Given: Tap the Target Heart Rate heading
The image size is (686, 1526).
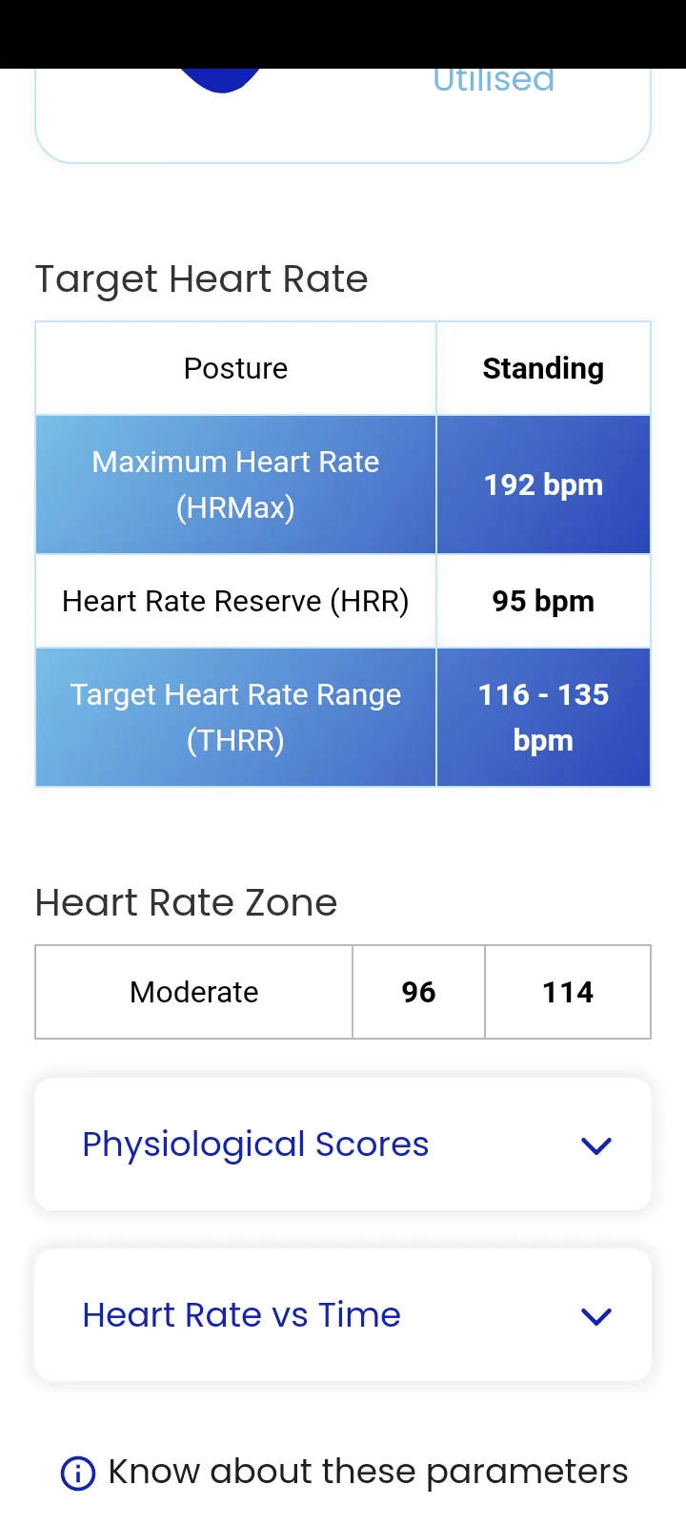Looking at the screenshot, I should pos(201,279).
